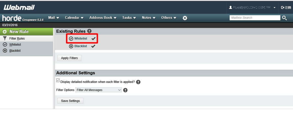Toggle Display detailed notification checkbox
293x123 pixels.
[x=58, y=80]
